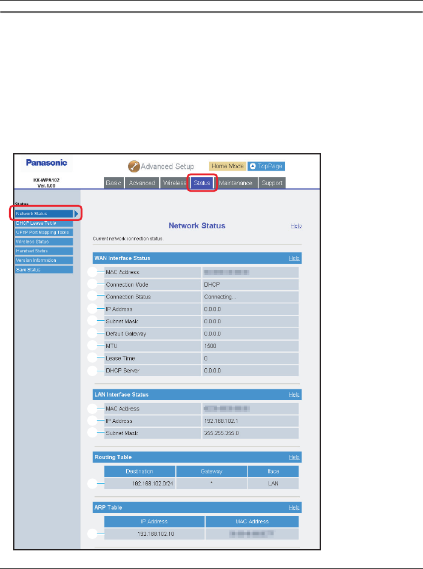Select the Status tab
Viewport: 423px width, 569px height.
pyautogui.click(x=202, y=183)
